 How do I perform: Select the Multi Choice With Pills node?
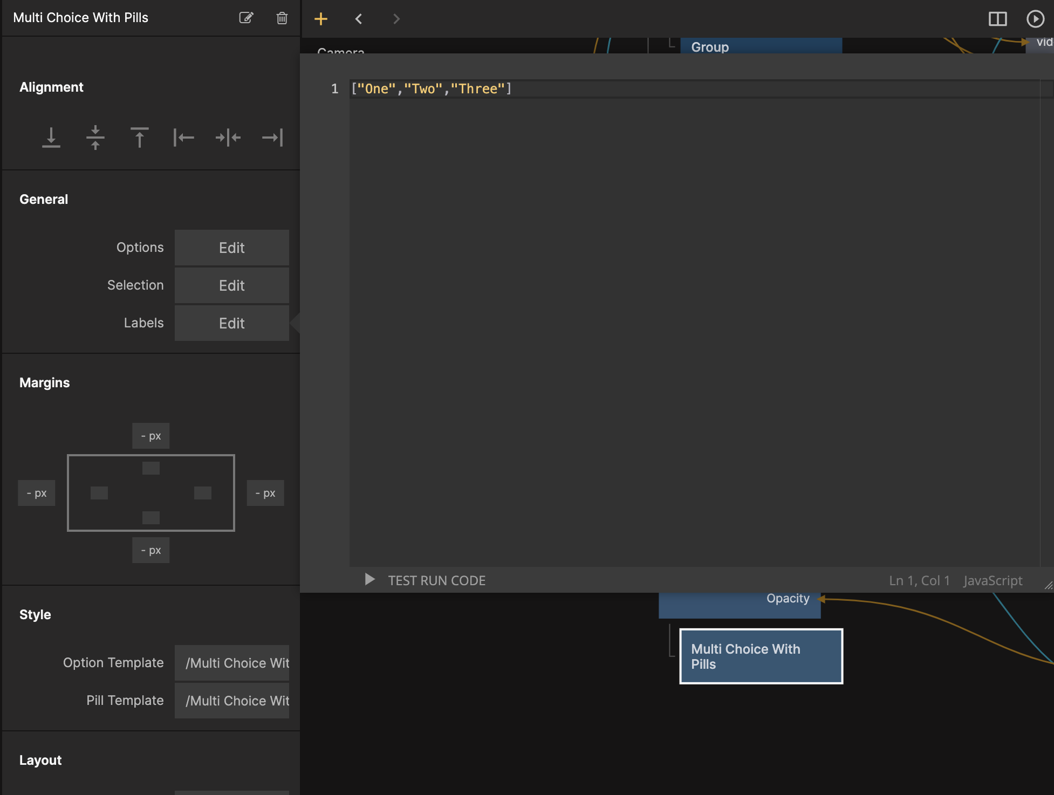tap(761, 656)
